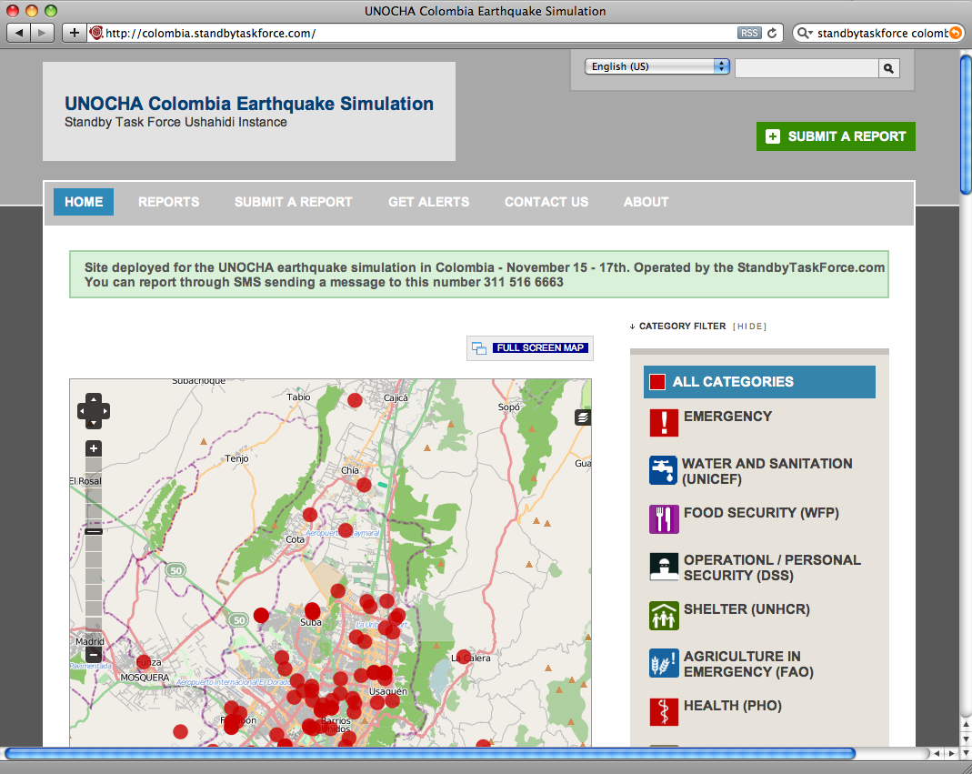Click the browser add bookmark plus button
Screen dimensions: 972x774
(74, 33)
